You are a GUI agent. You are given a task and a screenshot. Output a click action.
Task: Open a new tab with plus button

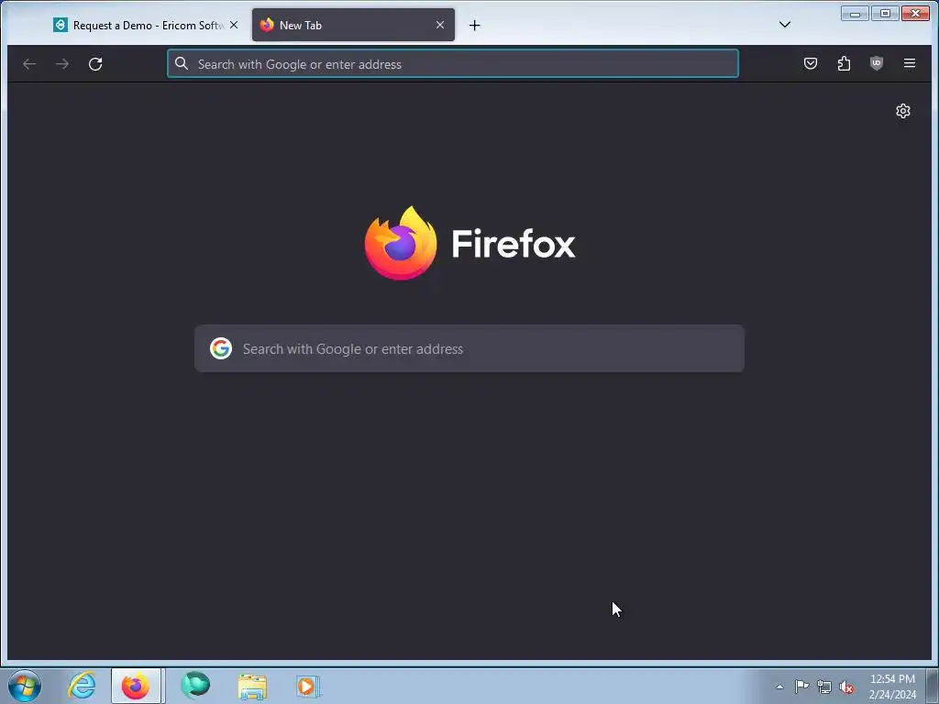(474, 25)
